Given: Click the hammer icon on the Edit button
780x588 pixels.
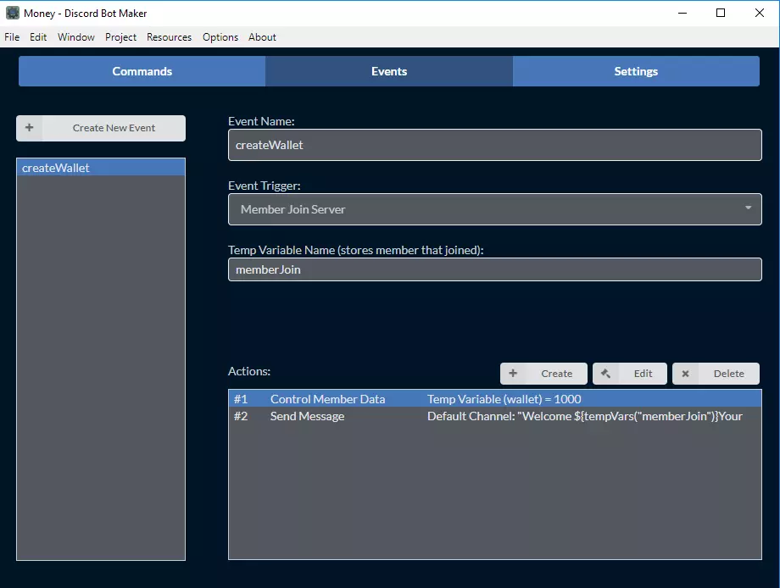Looking at the screenshot, I should 605,373.
